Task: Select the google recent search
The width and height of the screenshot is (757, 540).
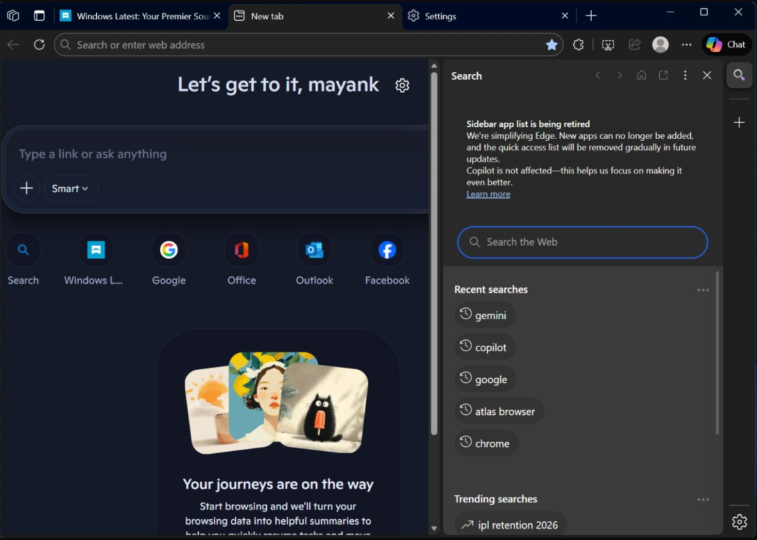Action: pos(485,379)
